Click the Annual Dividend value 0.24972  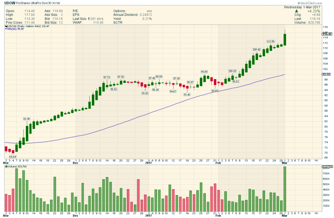[x=146, y=15]
